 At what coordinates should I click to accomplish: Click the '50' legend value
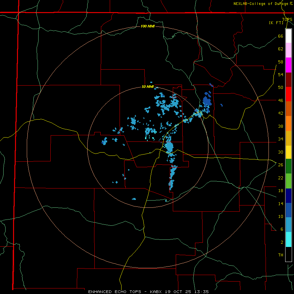pyautogui.click(x=281, y=88)
